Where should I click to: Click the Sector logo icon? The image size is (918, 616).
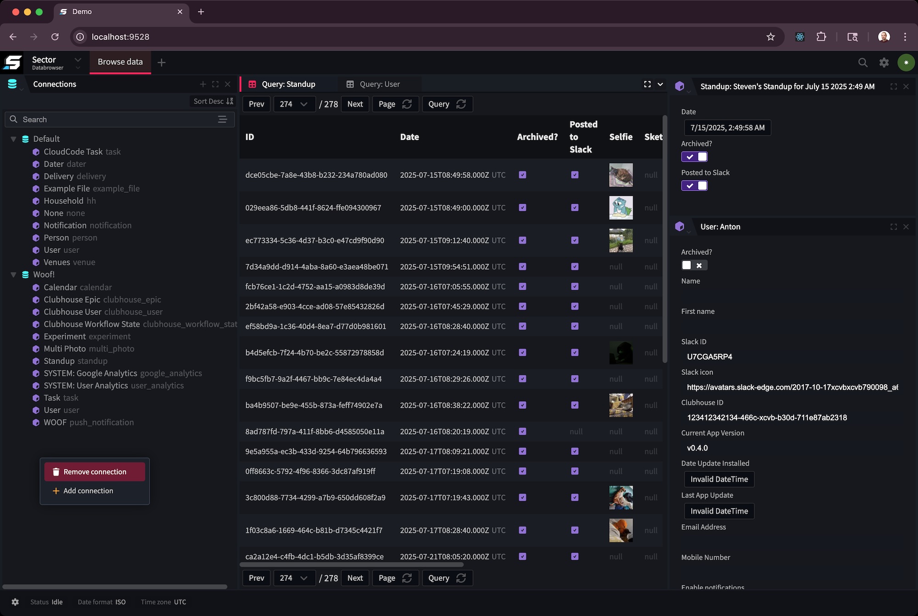(13, 62)
